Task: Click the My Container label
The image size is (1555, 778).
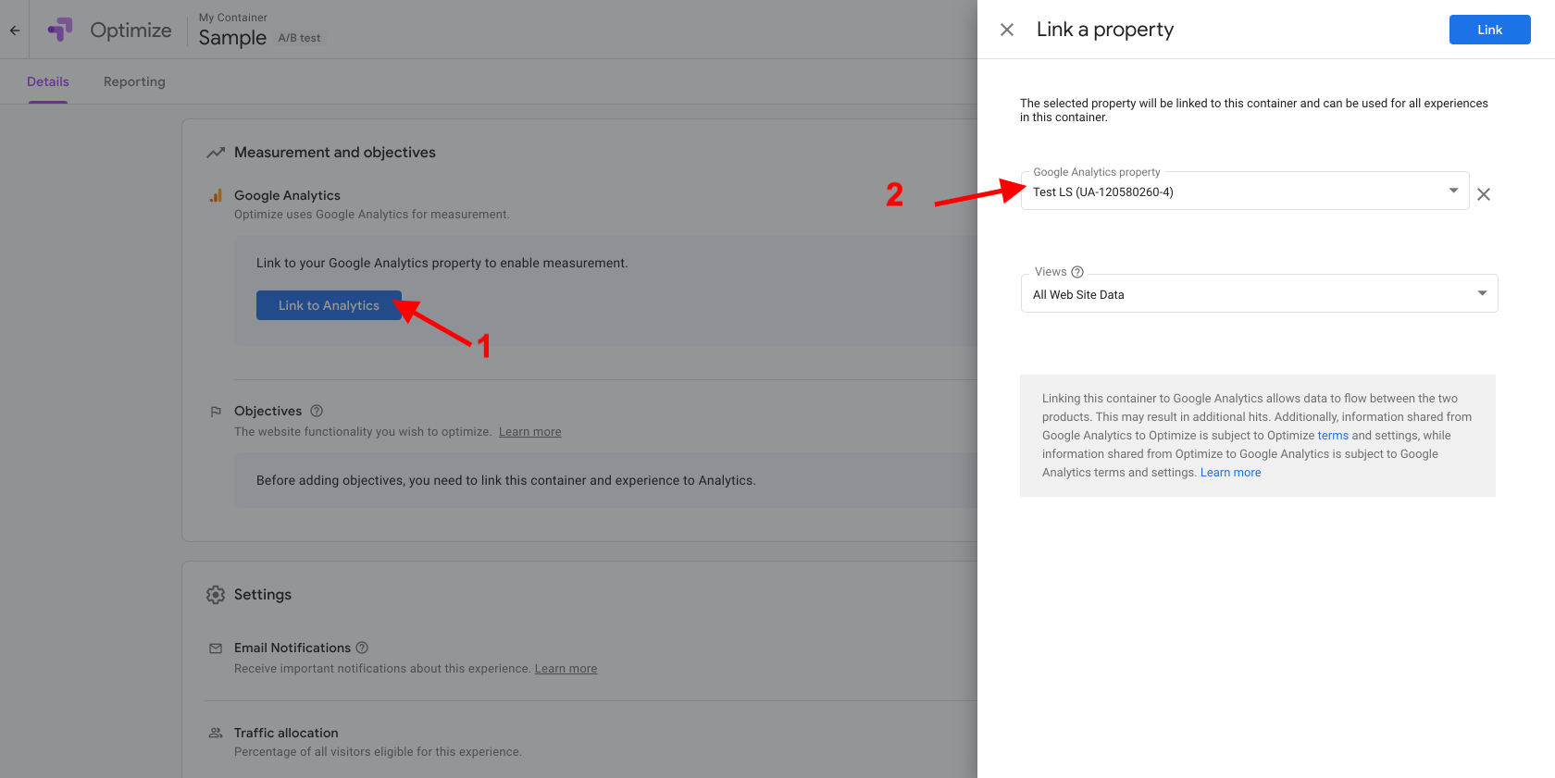Action: click(233, 18)
